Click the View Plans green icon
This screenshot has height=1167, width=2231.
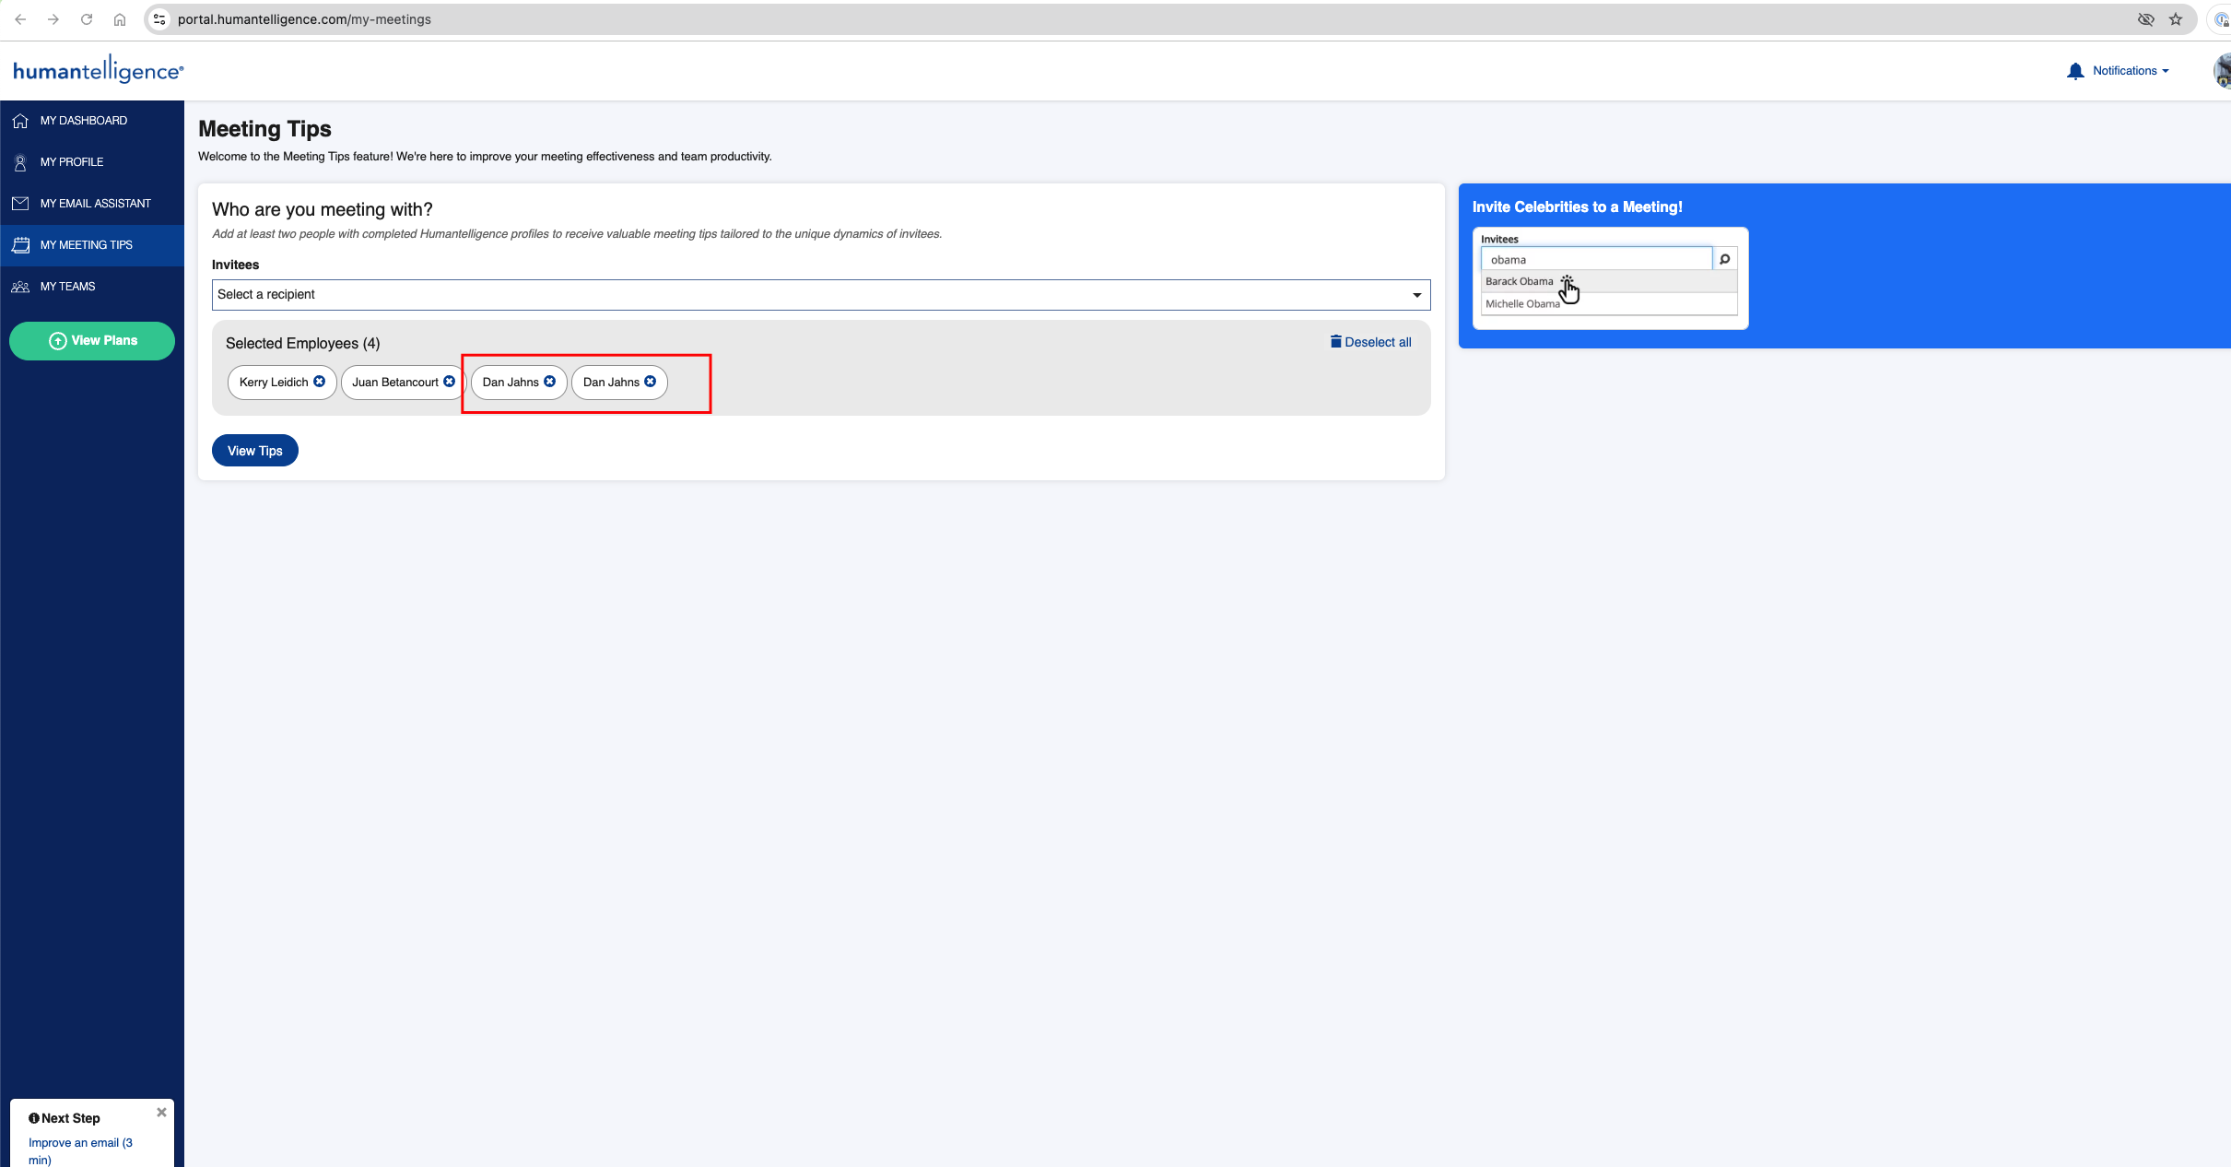[91, 339]
